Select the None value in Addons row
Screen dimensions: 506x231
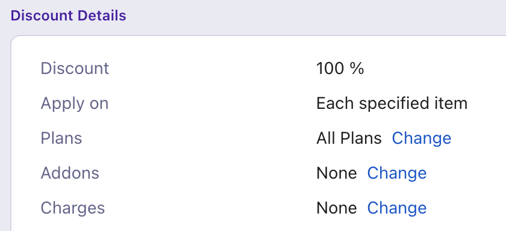tap(337, 173)
